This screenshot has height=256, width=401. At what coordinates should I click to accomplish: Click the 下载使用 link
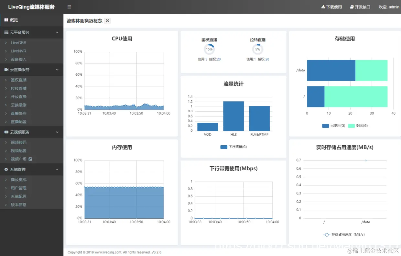click(331, 7)
